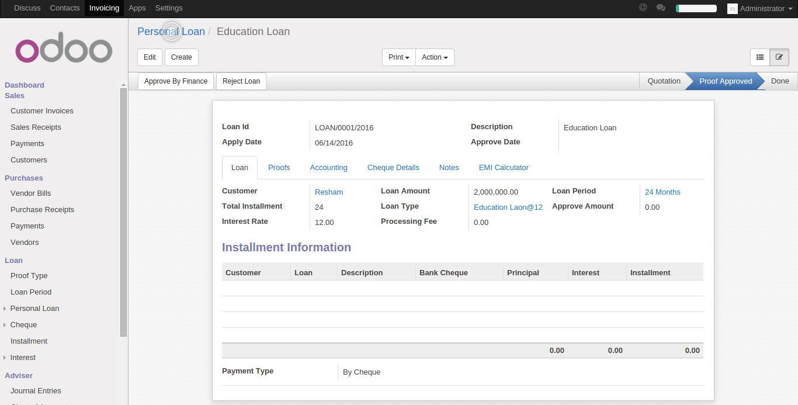Viewport: 798px width, 405px height.
Task: Open the @ mentions icon
Action: coord(643,8)
